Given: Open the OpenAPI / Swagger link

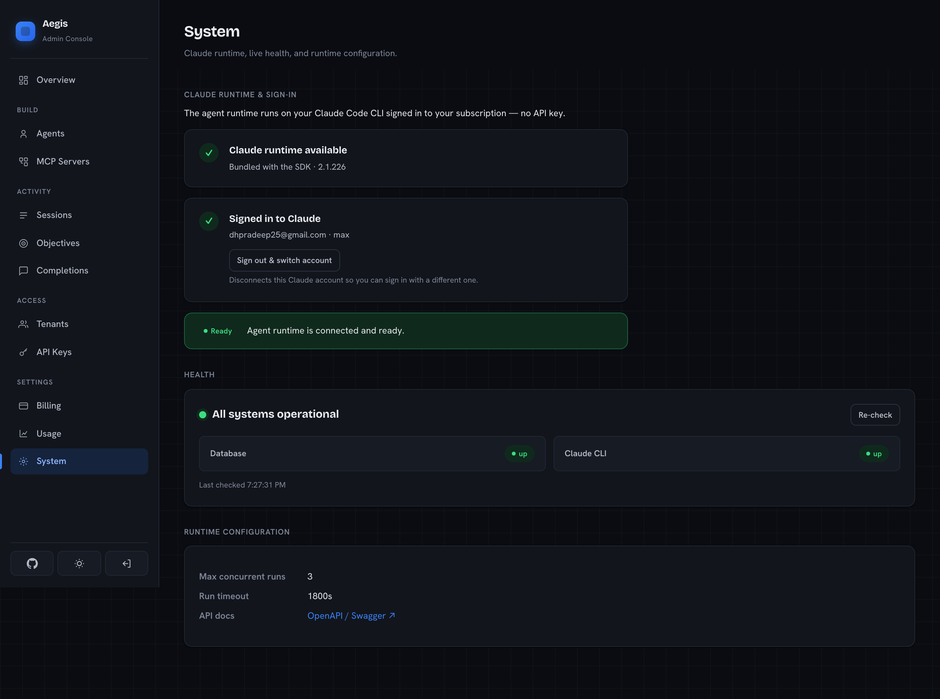Looking at the screenshot, I should pyautogui.click(x=351, y=616).
